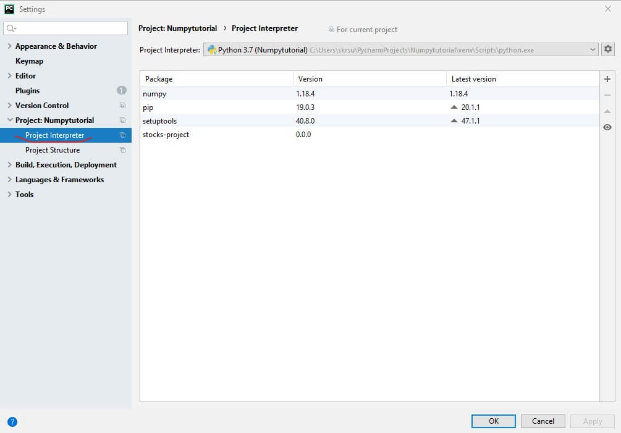This screenshot has width=621, height=433.
Task: Click the help question mark icon
Action: click(x=11, y=422)
